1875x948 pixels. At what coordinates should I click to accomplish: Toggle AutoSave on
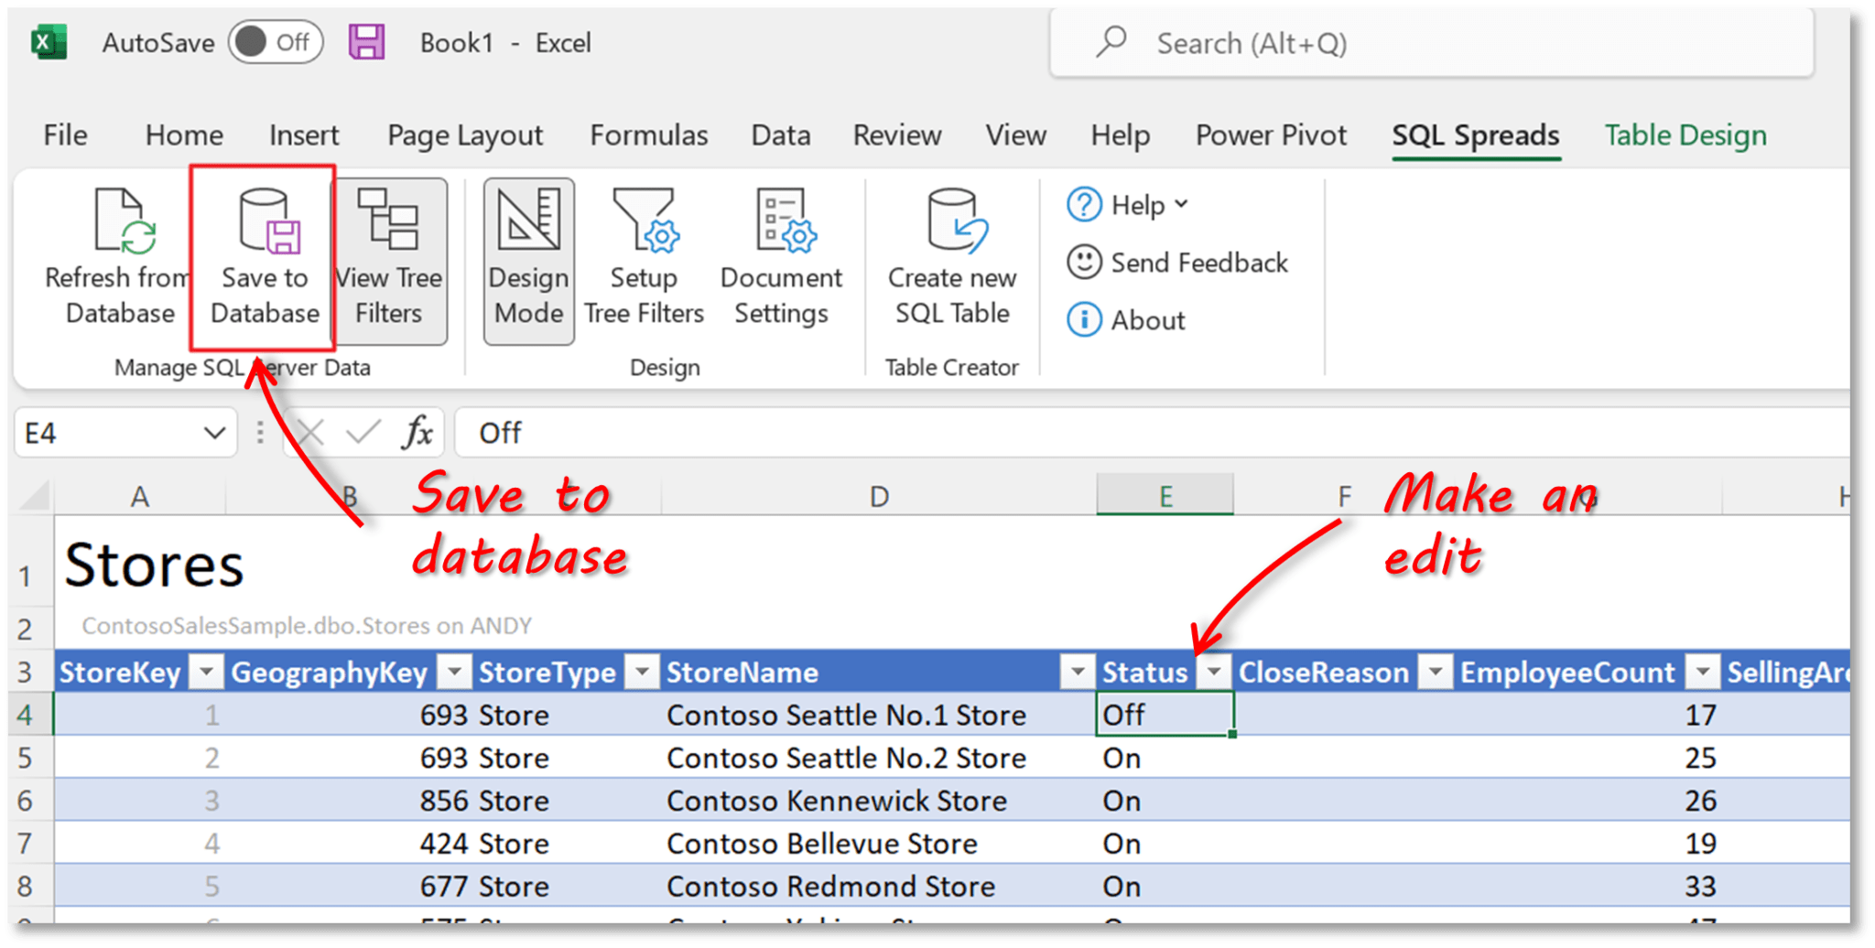tap(276, 41)
